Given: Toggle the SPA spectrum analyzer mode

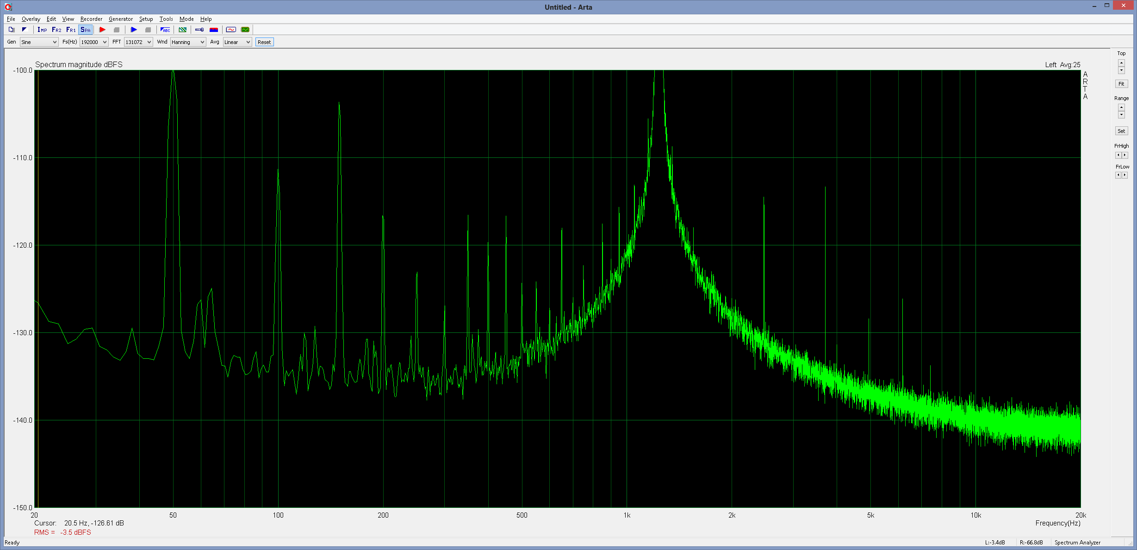Looking at the screenshot, I should (86, 30).
